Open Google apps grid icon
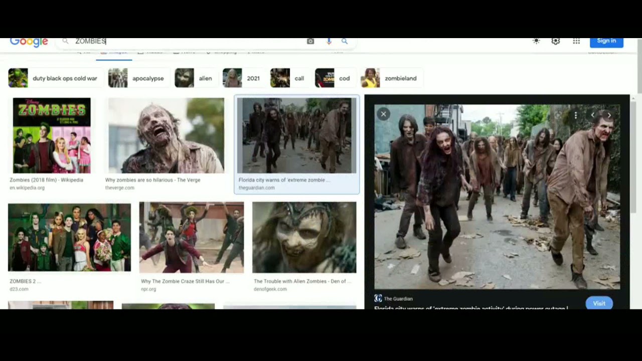The height and width of the screenshot is (361, 642). click(x=576, y=41)
